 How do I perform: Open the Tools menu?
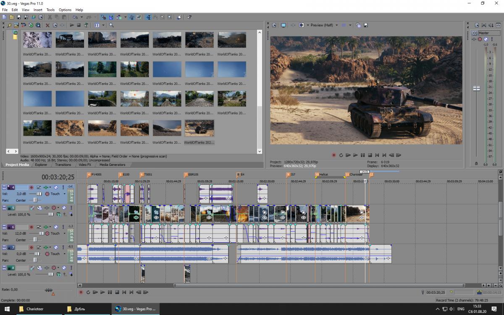coord(50,10)
